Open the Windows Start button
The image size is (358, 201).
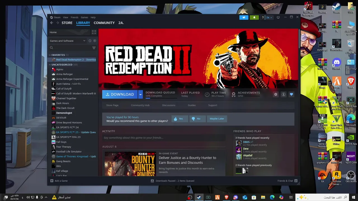354,197
